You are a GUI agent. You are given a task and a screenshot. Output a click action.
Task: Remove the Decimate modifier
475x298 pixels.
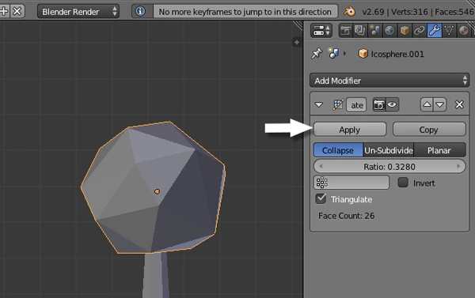pos(459,104)
